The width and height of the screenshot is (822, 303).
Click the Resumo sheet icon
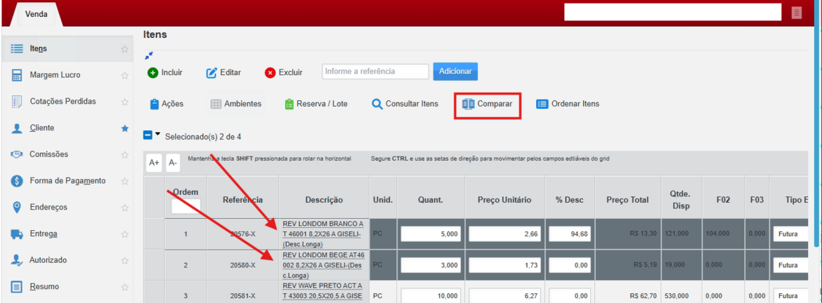(x=17, y=287)
